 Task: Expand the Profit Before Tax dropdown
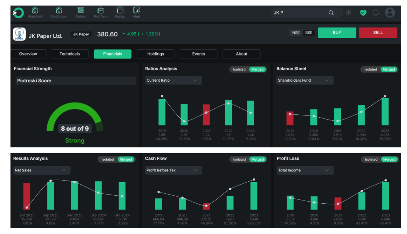[x=173, y=170]
